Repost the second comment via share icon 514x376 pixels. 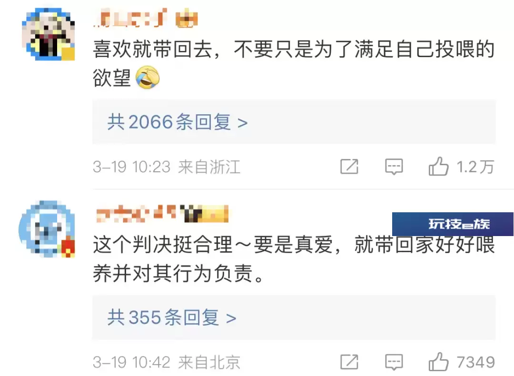pos(349,362)
